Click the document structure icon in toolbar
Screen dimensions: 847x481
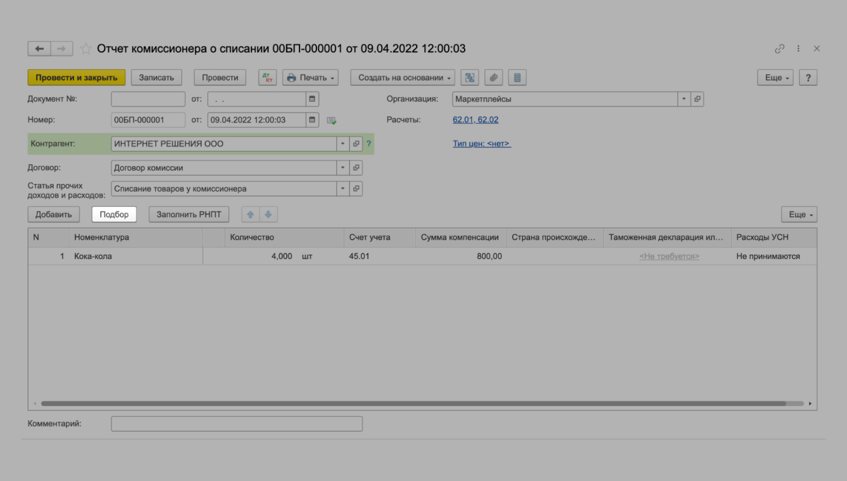[x=470, y=78]
